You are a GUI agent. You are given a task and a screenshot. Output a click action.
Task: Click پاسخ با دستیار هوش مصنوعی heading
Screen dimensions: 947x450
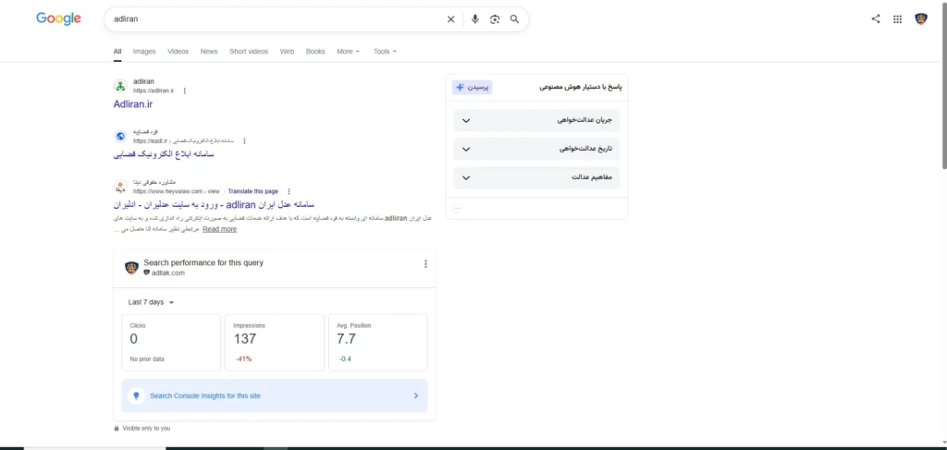tap(580, 88)
